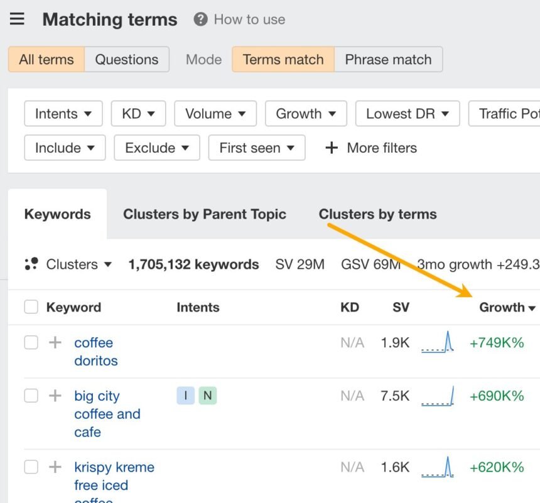Click plus icon beside big city coffee and cafe
Image resolution: width=540 pixels, height=503 pixels.
[56, 396]
